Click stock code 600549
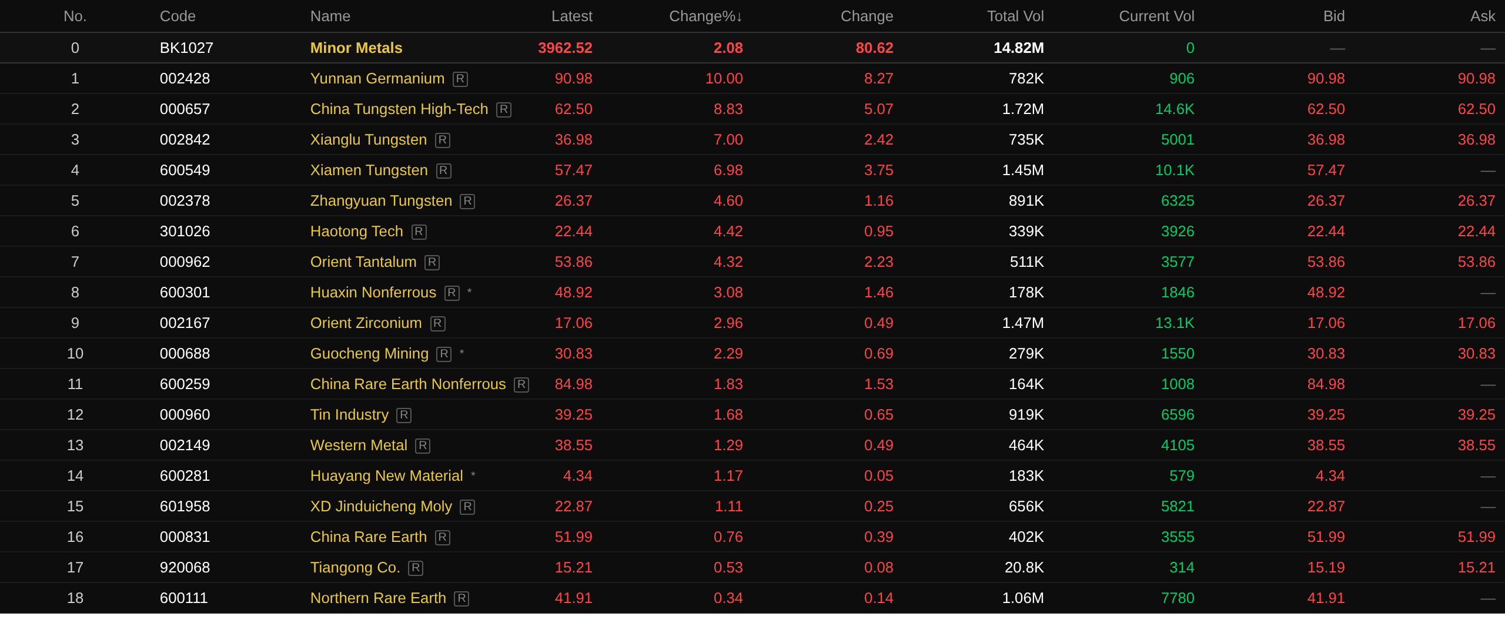1505x623 pixels. (x=185, y=170)
